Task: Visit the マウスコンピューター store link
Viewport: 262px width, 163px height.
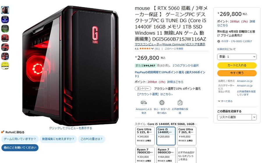Action: 170,44
